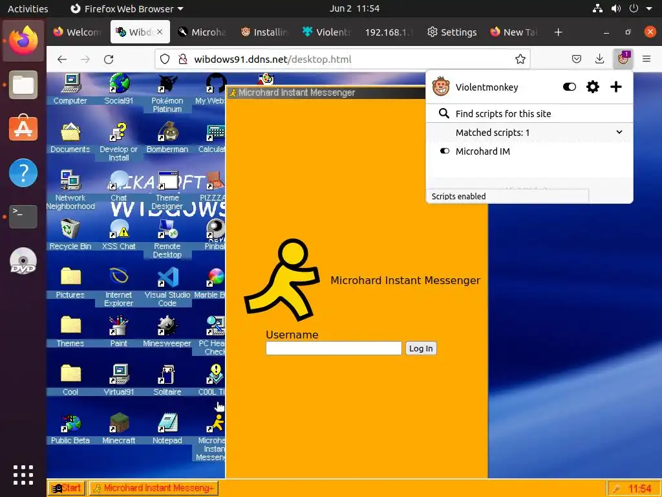
Task: Show Applications grid in dock
Action: coord(23,475)
